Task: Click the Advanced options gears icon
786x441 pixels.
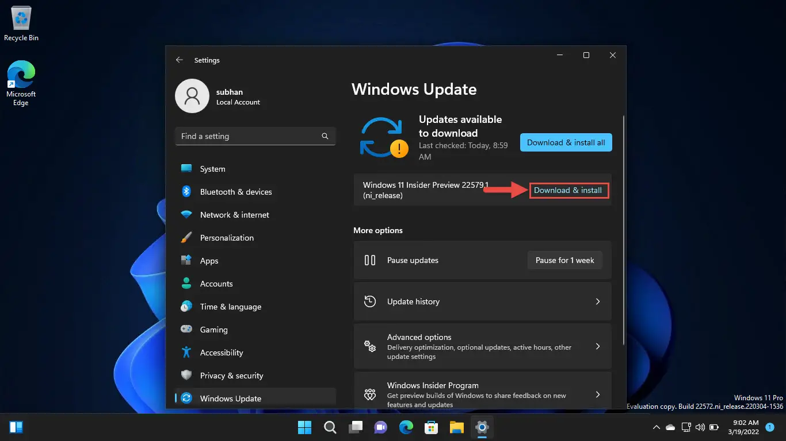Action: (371, 346)
